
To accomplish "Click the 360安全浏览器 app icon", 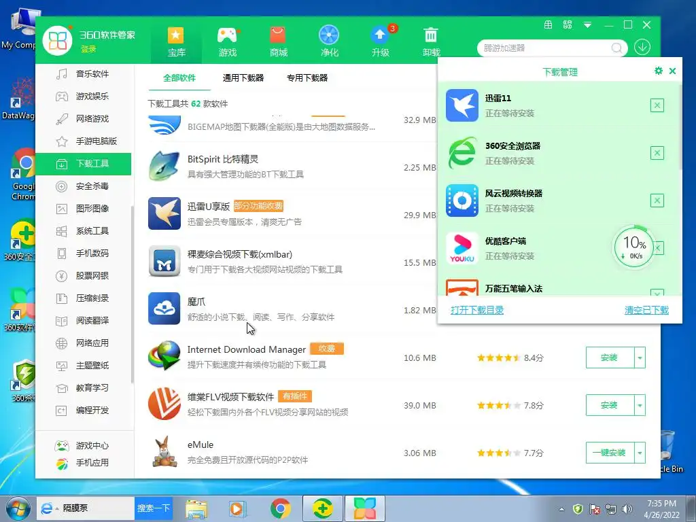I will 462,153.
